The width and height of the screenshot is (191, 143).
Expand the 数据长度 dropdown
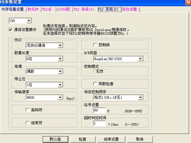point(60,58)
